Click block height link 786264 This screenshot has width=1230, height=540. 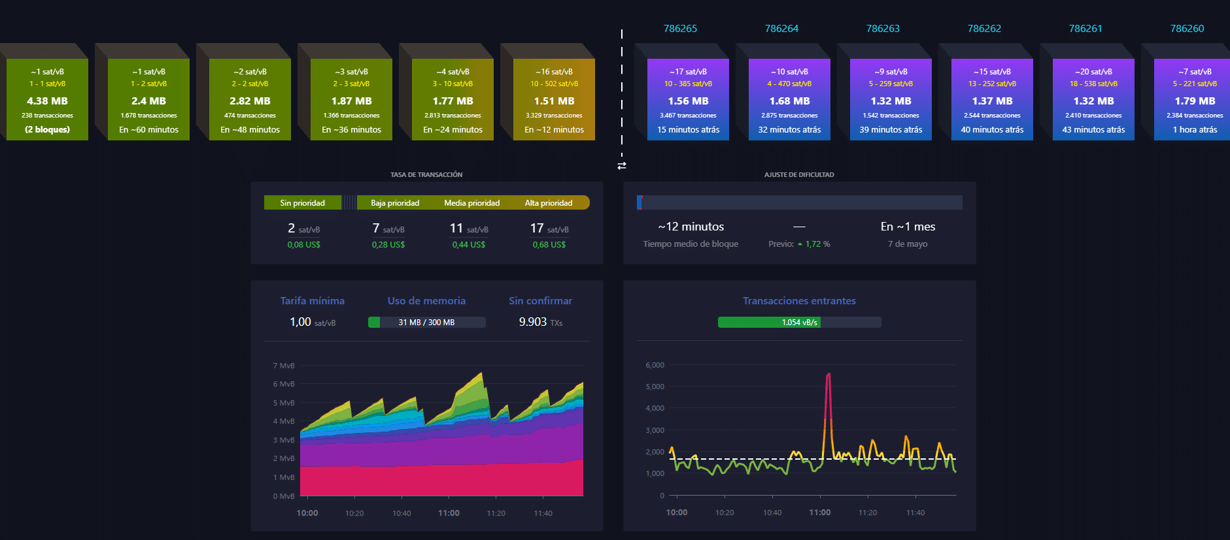coord(781,29)
